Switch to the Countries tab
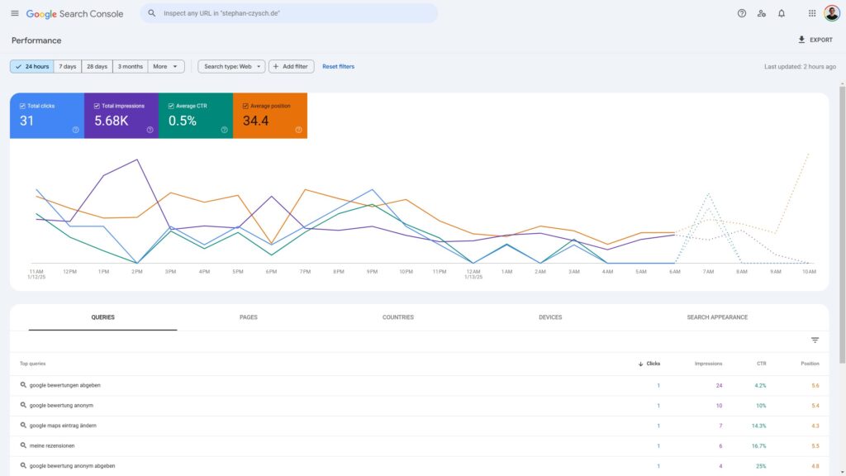 (x=398, y=317)
